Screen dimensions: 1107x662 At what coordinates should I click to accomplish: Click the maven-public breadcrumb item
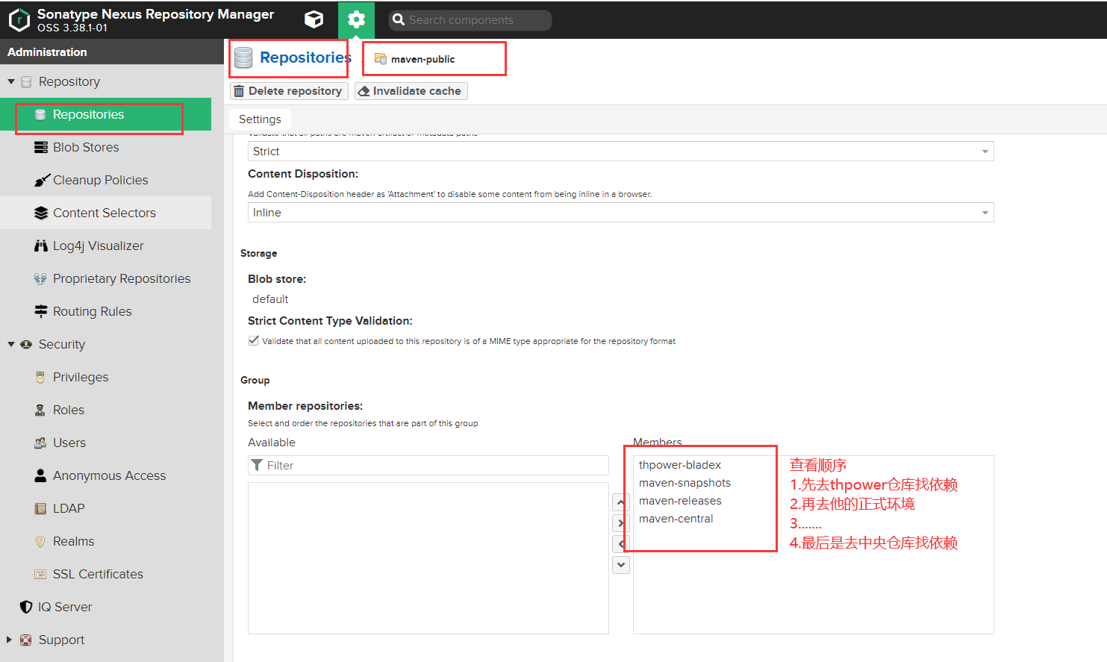[x=422, y=59]
